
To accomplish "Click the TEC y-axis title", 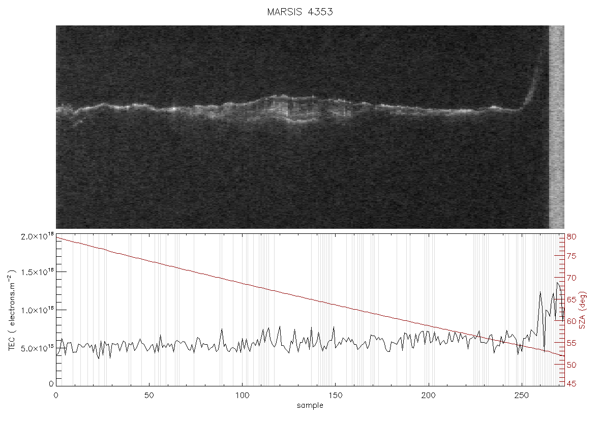I will [12, 310].
